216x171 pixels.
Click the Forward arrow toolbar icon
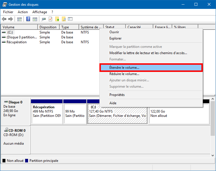point(11,19)
